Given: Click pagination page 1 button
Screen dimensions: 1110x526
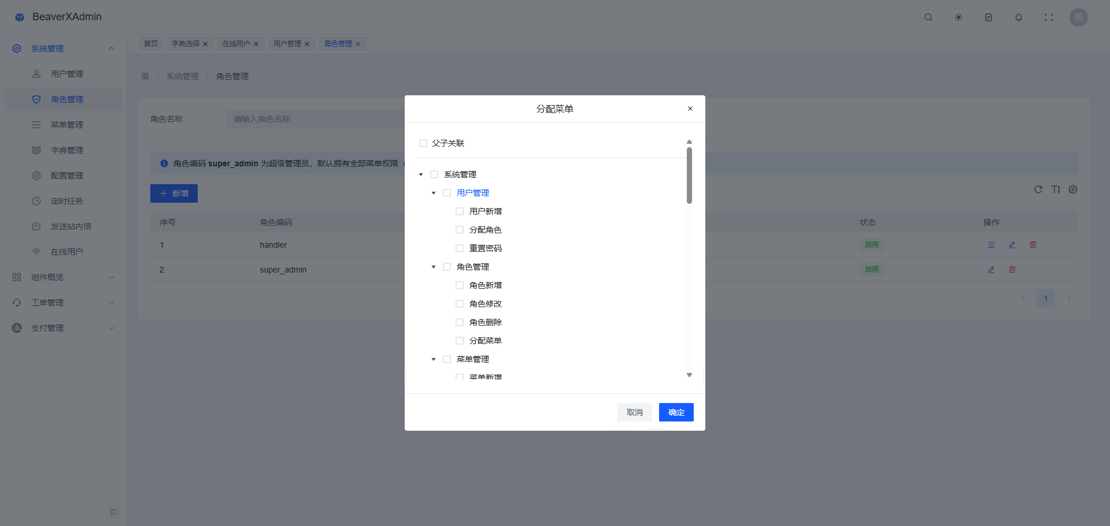Looking at the screenshot, I should [x=1046, y=299].
